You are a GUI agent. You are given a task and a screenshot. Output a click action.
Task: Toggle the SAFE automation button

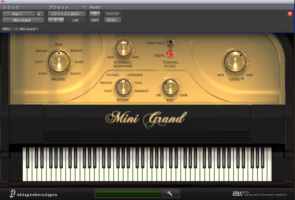click(x=95, y=20)
